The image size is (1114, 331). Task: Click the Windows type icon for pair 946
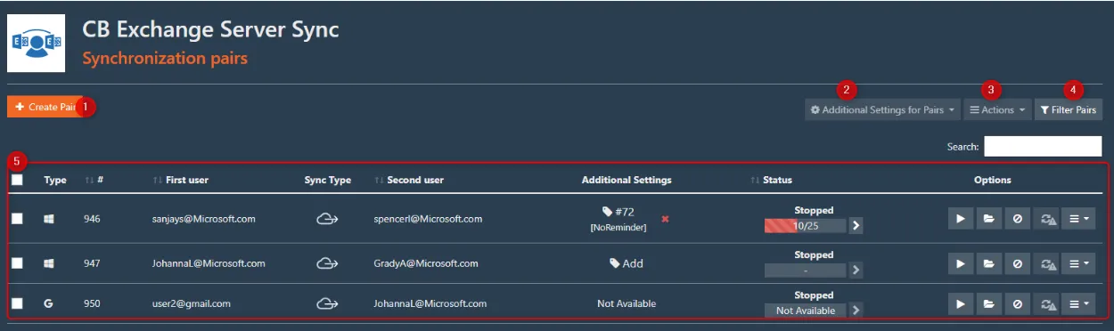coord(49,218)
